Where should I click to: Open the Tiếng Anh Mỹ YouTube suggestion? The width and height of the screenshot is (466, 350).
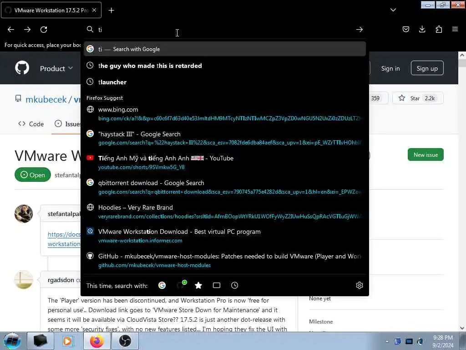click(225, 163)
